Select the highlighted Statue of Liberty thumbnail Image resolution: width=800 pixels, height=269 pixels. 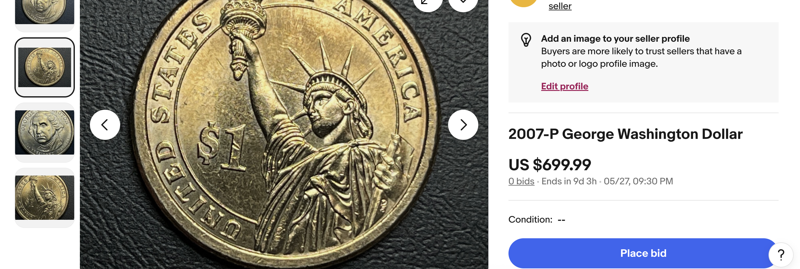pos(45,67)
